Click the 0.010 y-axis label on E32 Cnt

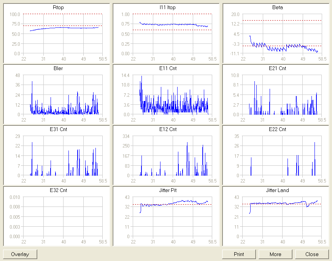[x=14, y=197]
